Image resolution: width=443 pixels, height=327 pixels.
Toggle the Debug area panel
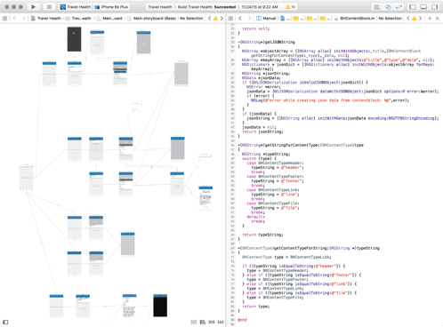[423, 7]
